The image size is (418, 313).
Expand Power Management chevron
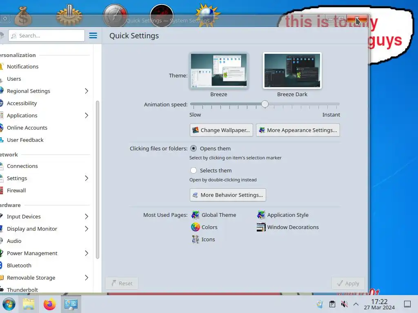(87, 253)
